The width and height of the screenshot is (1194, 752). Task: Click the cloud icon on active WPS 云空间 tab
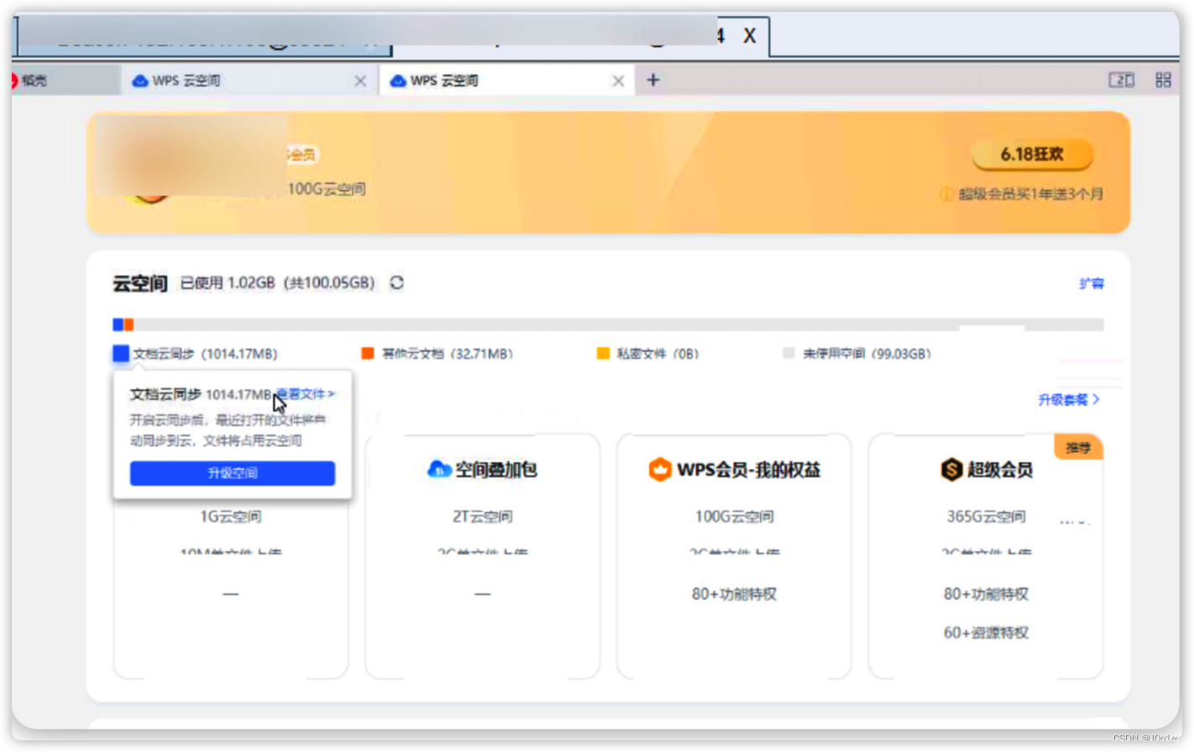point(398,81)
